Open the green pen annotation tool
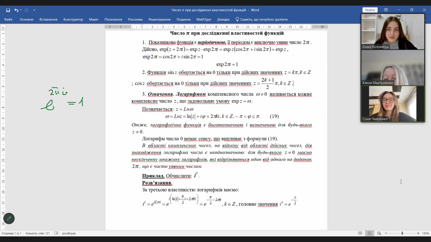The image size is (431, 242). pos(9,218)
